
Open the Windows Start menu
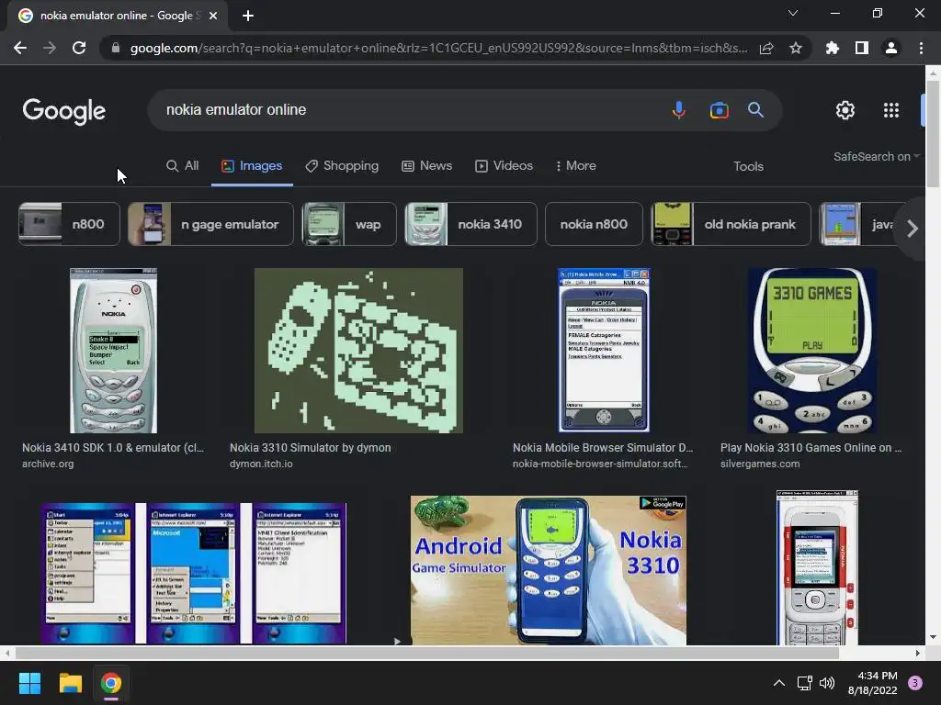click(29, 683)
